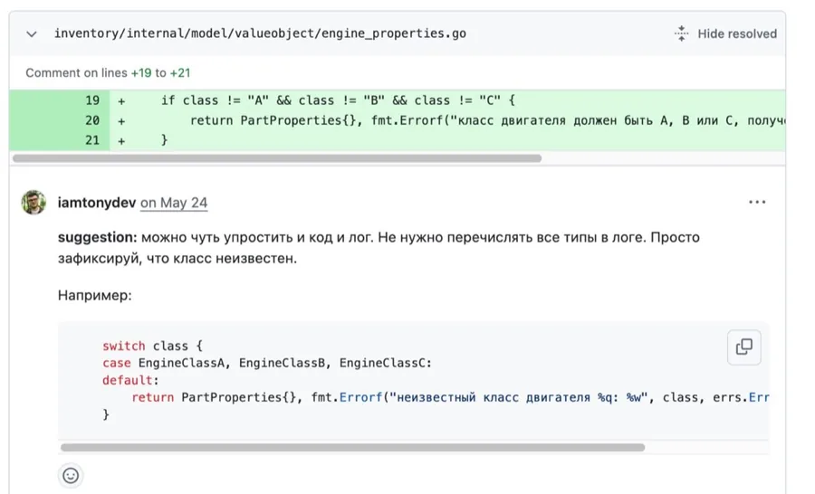Select diff line number 21
Screen dimensions: 815x494
pyautogui.click(x=92, y=140)
